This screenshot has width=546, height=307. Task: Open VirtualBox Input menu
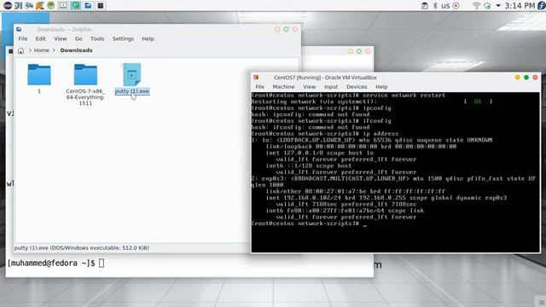coord(331,87)
